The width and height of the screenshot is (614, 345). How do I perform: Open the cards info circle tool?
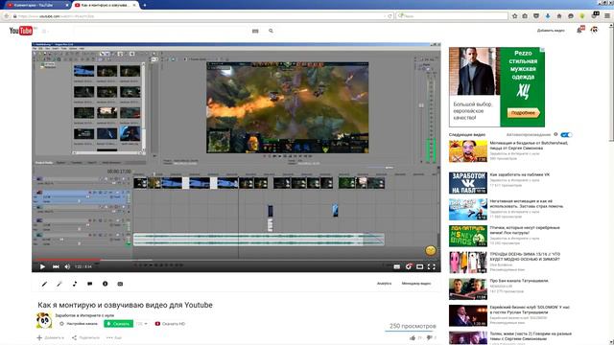105,284
